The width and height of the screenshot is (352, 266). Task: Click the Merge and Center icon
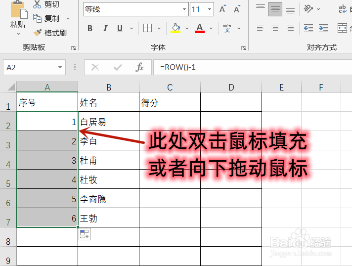342,28
